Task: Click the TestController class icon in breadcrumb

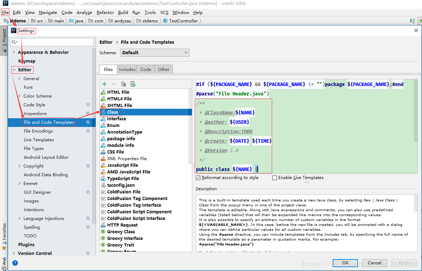Action: [165, 21]
